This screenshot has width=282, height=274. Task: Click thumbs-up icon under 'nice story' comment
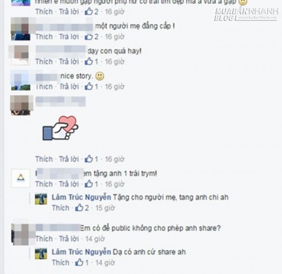pyautogui.click(x=89, y=86)
